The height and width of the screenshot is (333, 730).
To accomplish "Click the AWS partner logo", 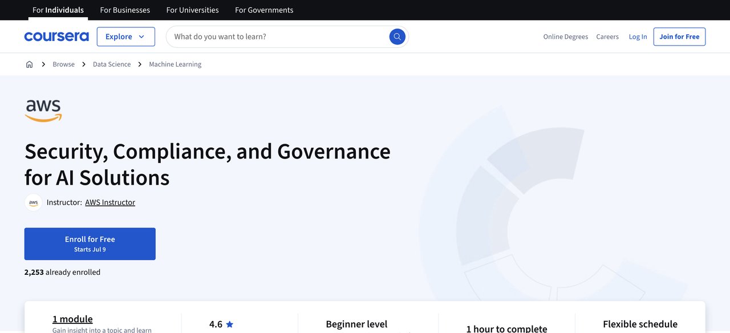I will pos(43,108).
